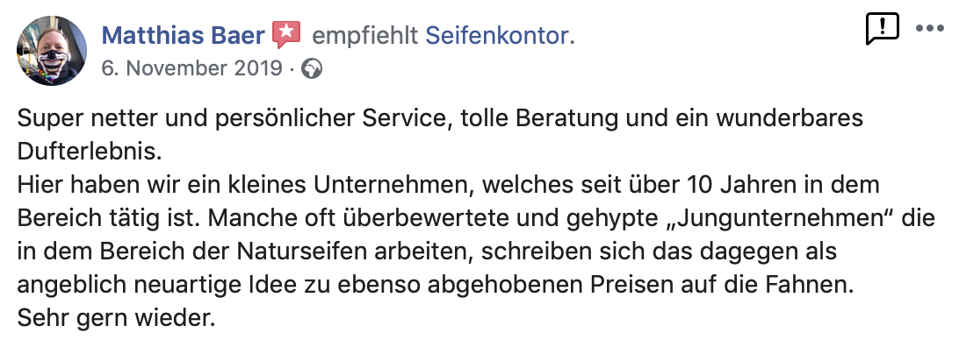The image size is (959, 347).
Task: Open the post dated 6. November 2019
Action: (x=192, y=68)
